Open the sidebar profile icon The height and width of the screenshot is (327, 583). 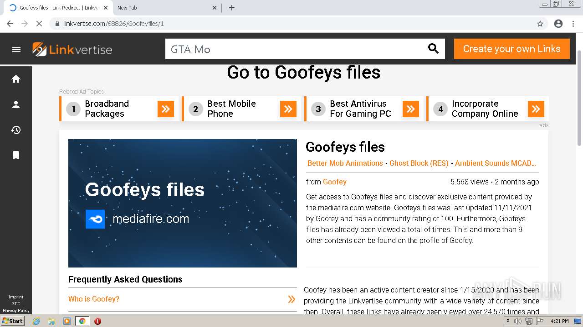[x=16, y=104]
